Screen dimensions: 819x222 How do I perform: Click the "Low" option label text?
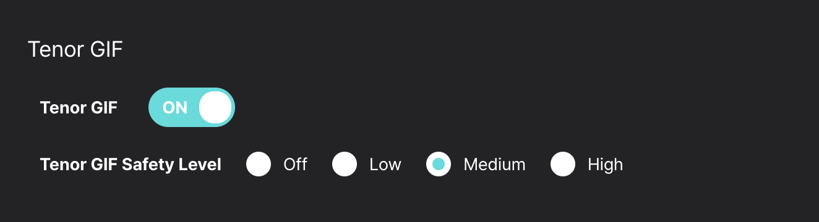click(385, 165)
